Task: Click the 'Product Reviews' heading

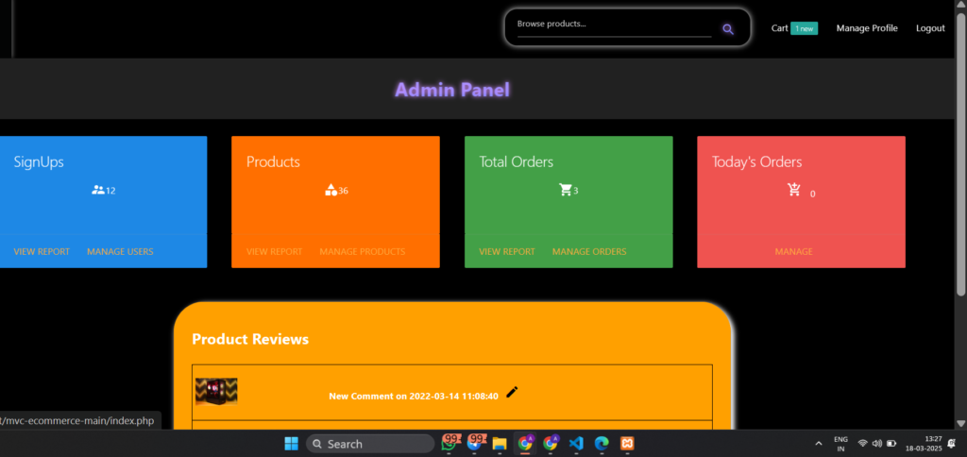Action: point(250,339)
